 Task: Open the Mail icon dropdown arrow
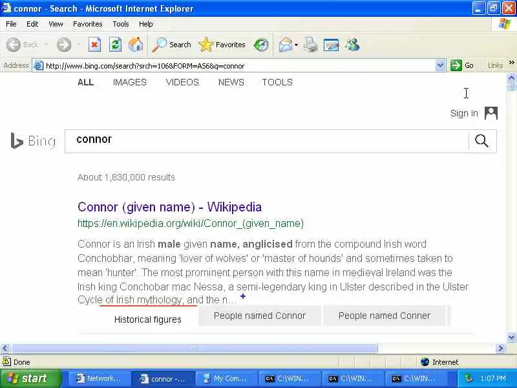tap(296, 45)
